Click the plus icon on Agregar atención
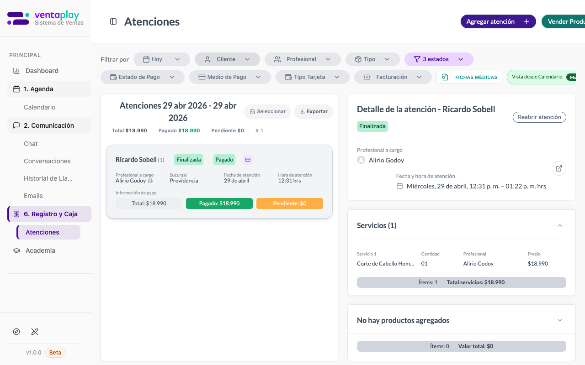The image size is (585, 365). (526, 21)
